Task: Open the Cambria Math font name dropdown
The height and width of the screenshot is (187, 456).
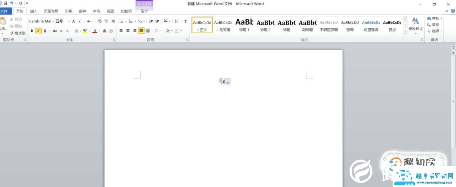Action: click(x=53, y=21)
